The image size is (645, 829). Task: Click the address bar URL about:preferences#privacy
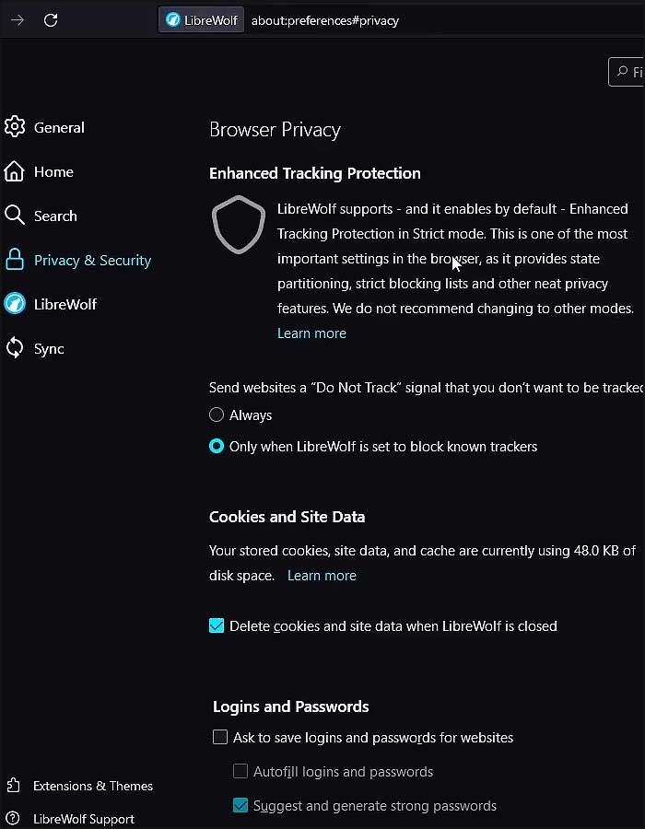tap(324, 20)
